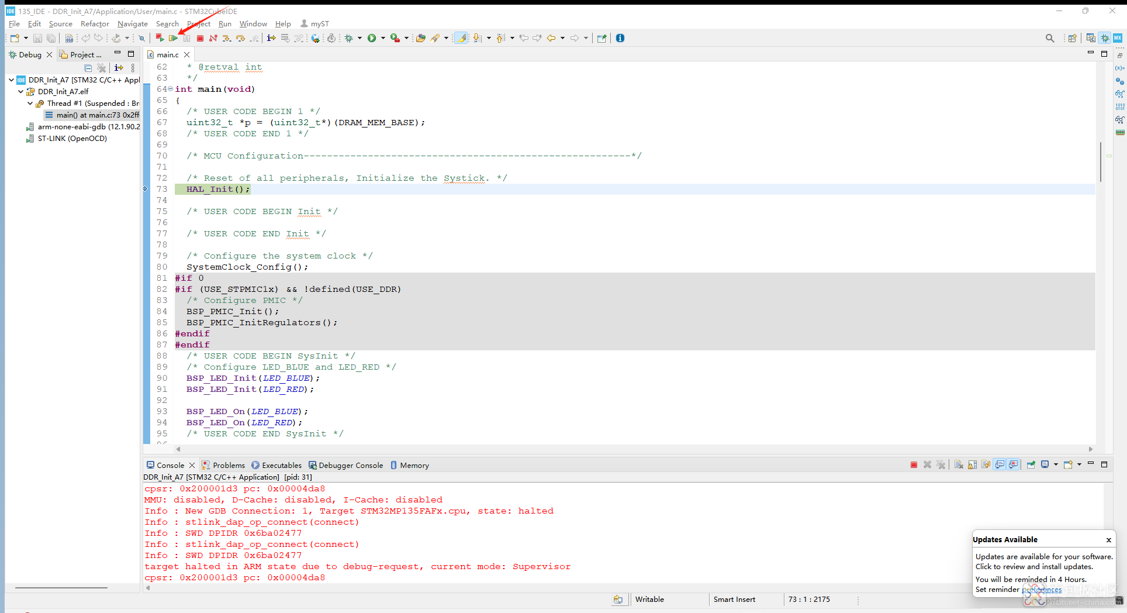This screenshot has width=1127, height=613.
Task: Click the Skip All Breakpoints icon
Action: pyautogui.click(x=141, y=38)
